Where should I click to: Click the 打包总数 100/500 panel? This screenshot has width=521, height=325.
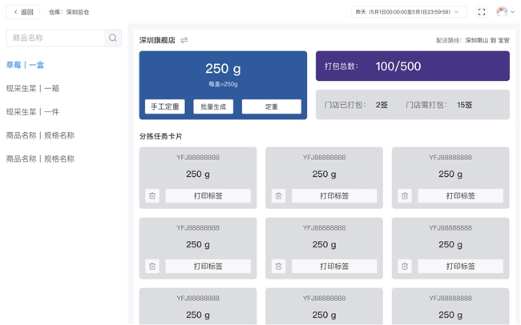click(x=412, y=66)
